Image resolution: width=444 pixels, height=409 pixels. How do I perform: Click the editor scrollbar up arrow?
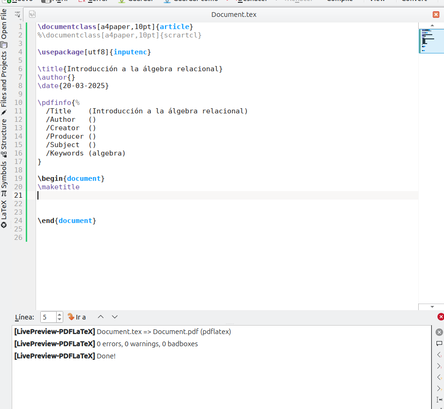432,25
